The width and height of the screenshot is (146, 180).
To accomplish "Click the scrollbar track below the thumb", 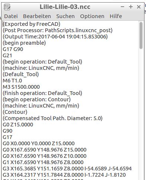I will pos(141,111).
